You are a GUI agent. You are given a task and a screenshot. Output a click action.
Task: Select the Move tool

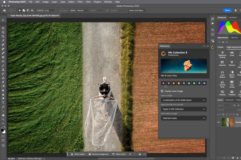3,20
